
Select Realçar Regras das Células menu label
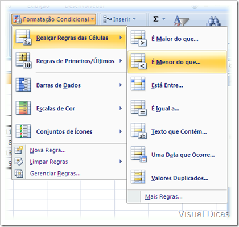(x=72, y=38)
